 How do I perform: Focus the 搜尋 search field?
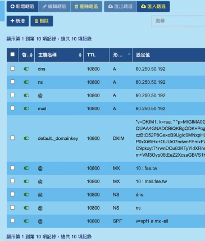click(178, 21)
